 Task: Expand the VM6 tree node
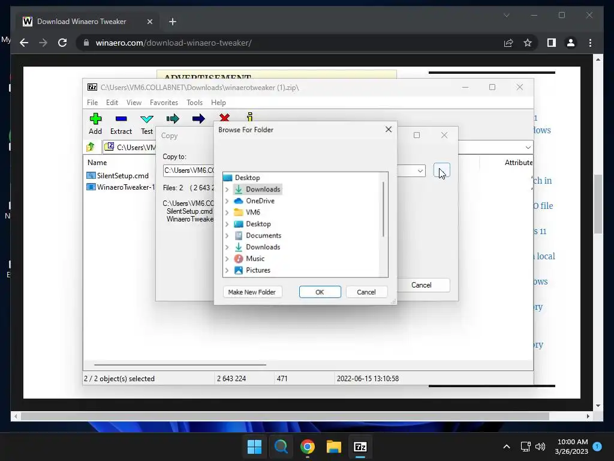point(227,212)
